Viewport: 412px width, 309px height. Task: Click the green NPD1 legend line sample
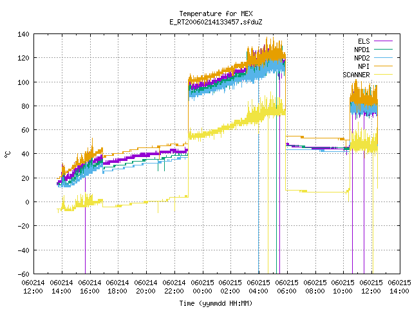point(384,50)
